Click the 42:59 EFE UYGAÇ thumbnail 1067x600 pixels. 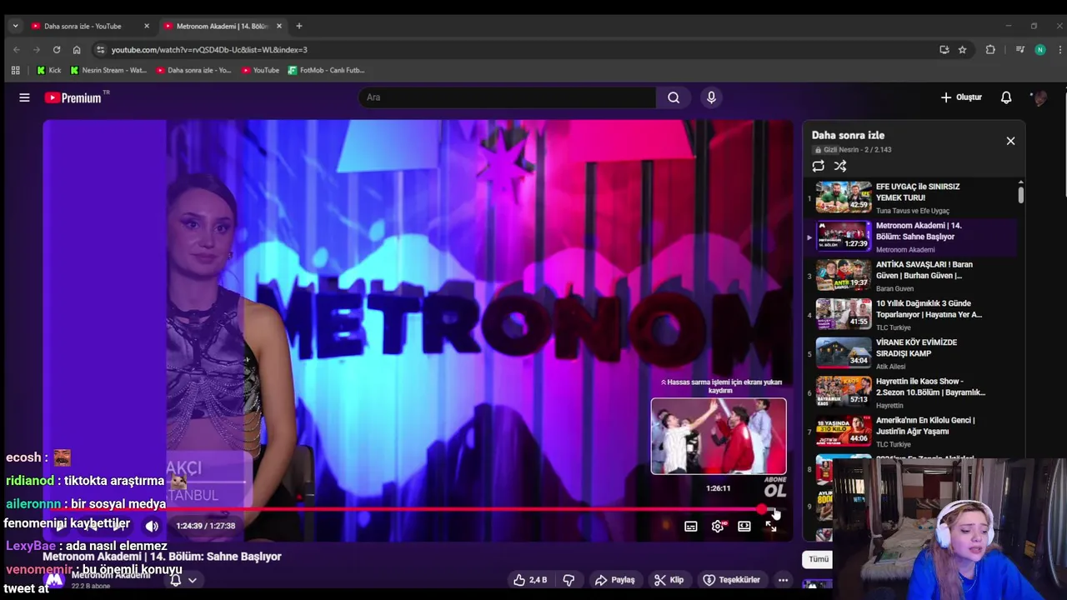[x=844, y=197]
